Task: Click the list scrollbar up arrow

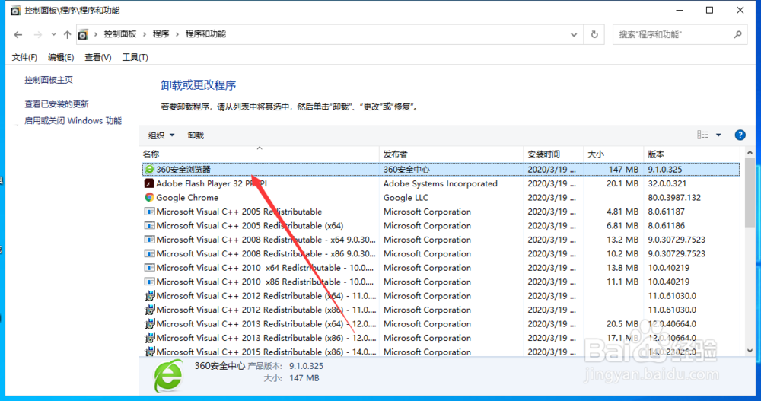Action: 750,153
